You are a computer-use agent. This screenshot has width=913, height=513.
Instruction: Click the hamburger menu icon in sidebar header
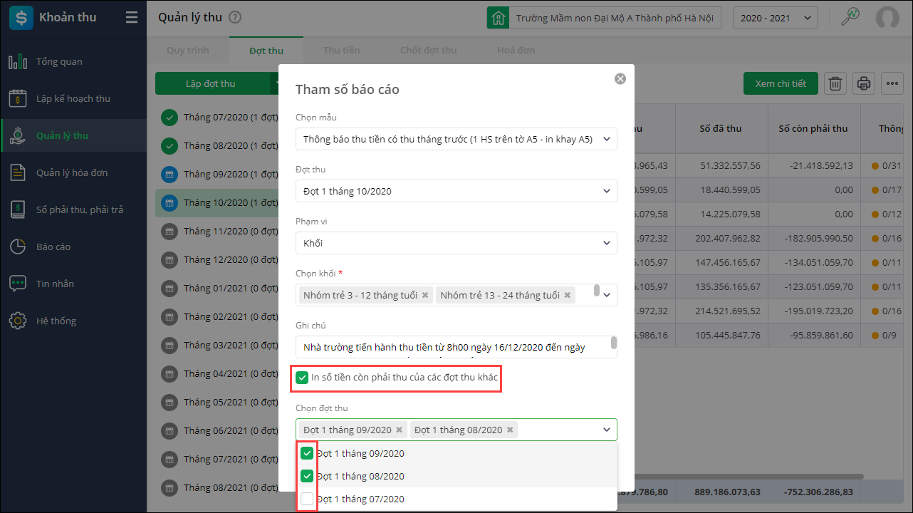[131, 18]
